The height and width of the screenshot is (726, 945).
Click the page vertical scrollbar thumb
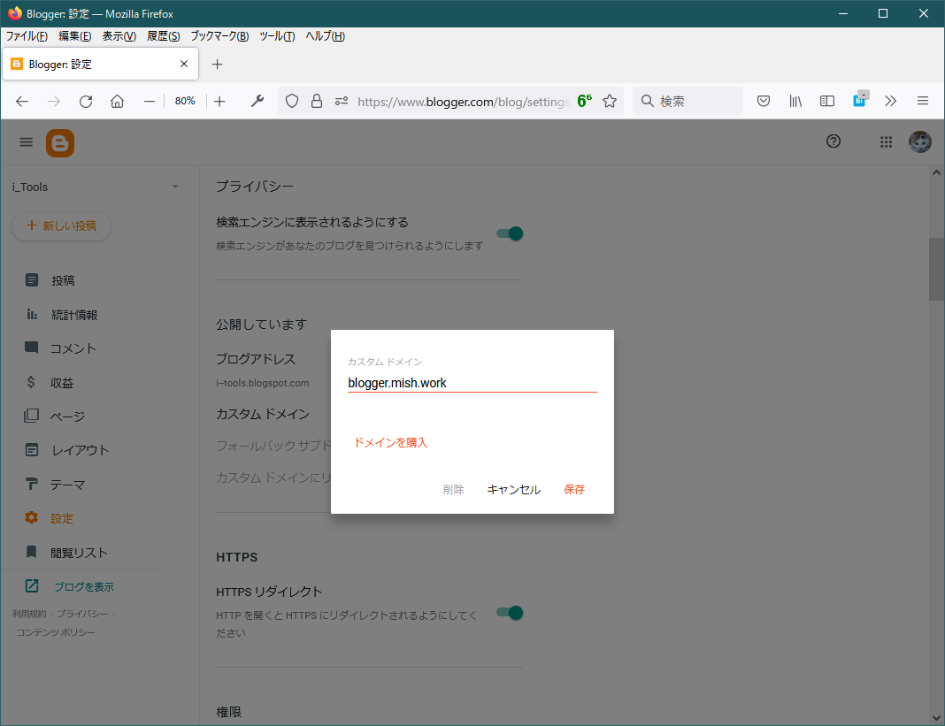936,270
